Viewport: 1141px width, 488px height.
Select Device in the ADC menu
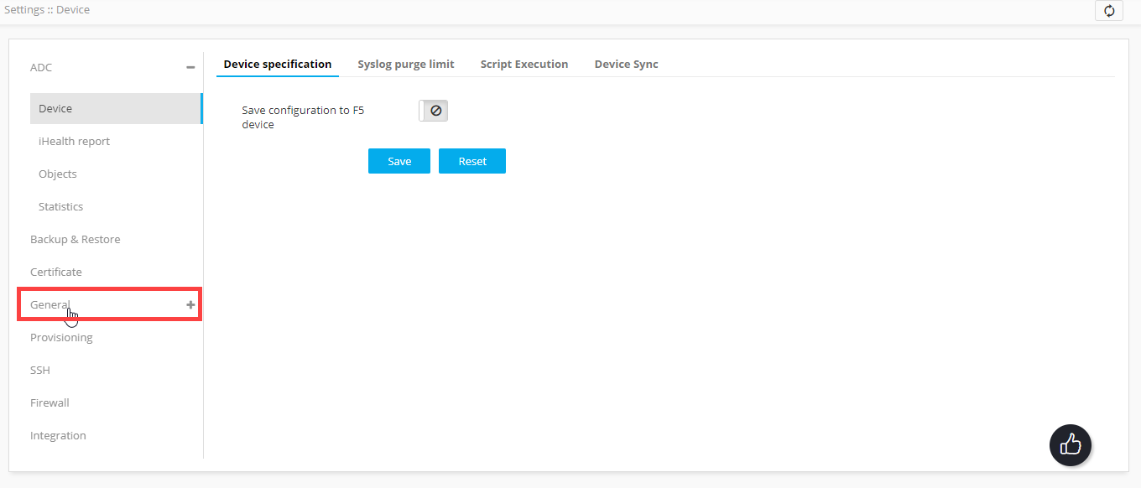click(x=116, y=109)
